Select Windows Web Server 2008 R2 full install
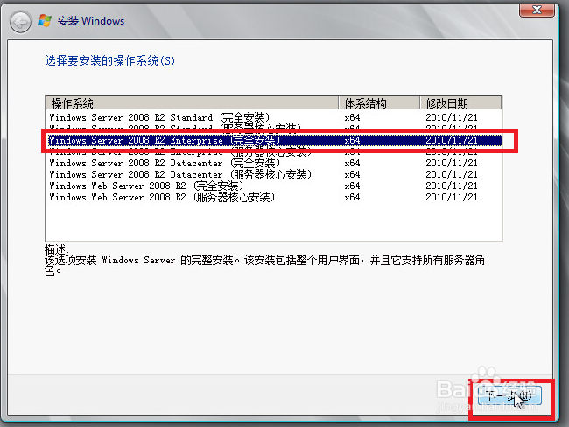This screenshot has width=569, height=427. 274,185
